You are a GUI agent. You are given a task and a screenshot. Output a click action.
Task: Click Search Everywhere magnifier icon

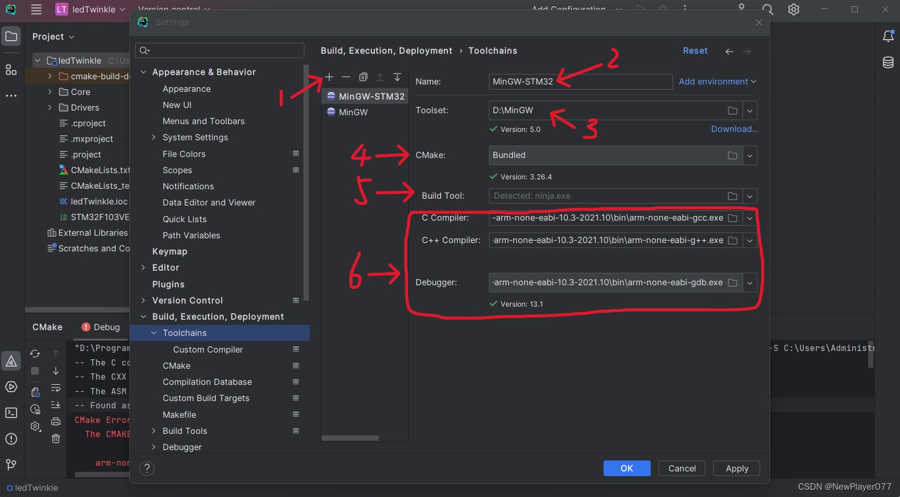[768, 9]
